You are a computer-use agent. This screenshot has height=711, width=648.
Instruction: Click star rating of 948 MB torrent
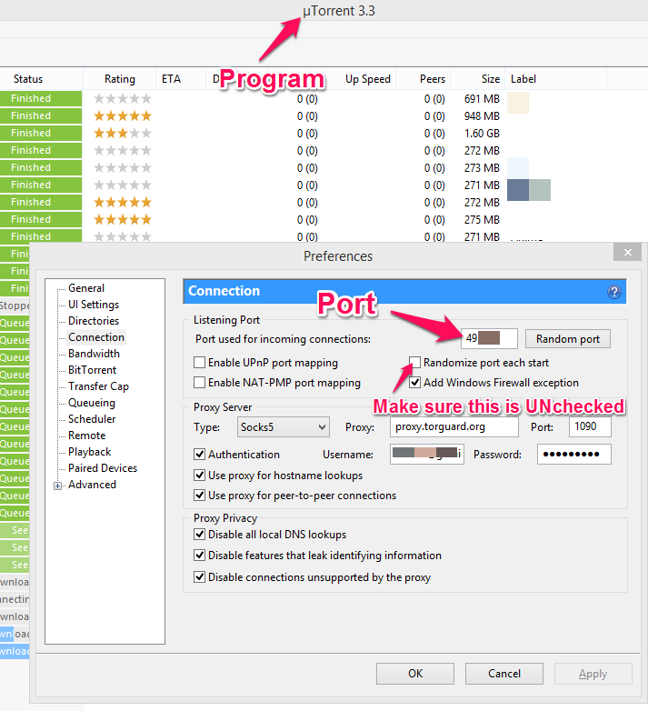tap(123, 115)
